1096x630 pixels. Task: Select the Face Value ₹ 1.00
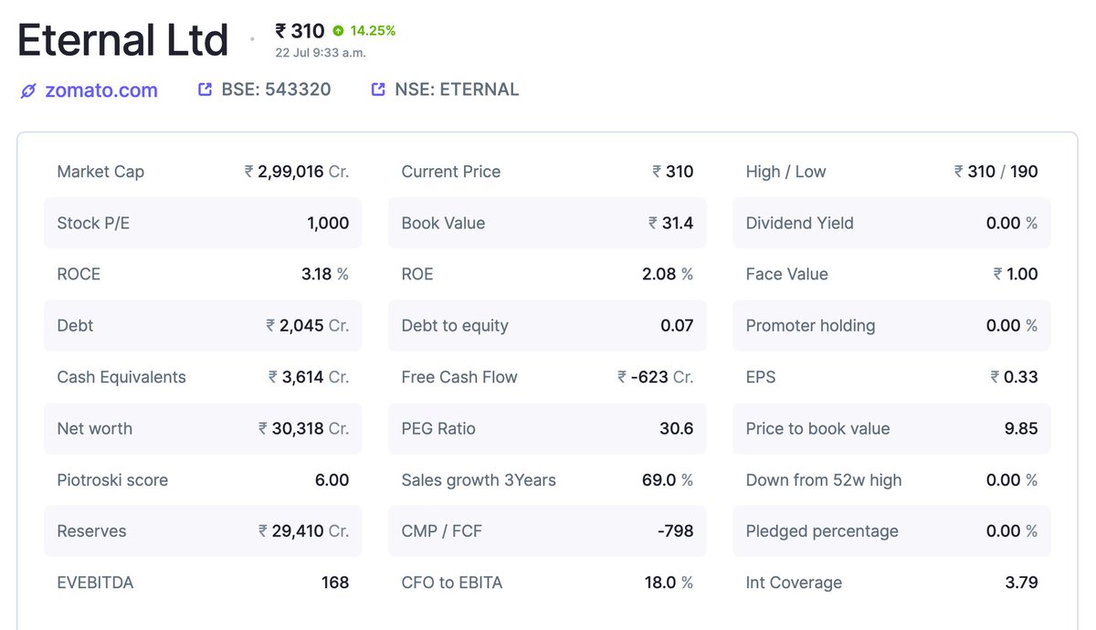[x=1016, y=274]
